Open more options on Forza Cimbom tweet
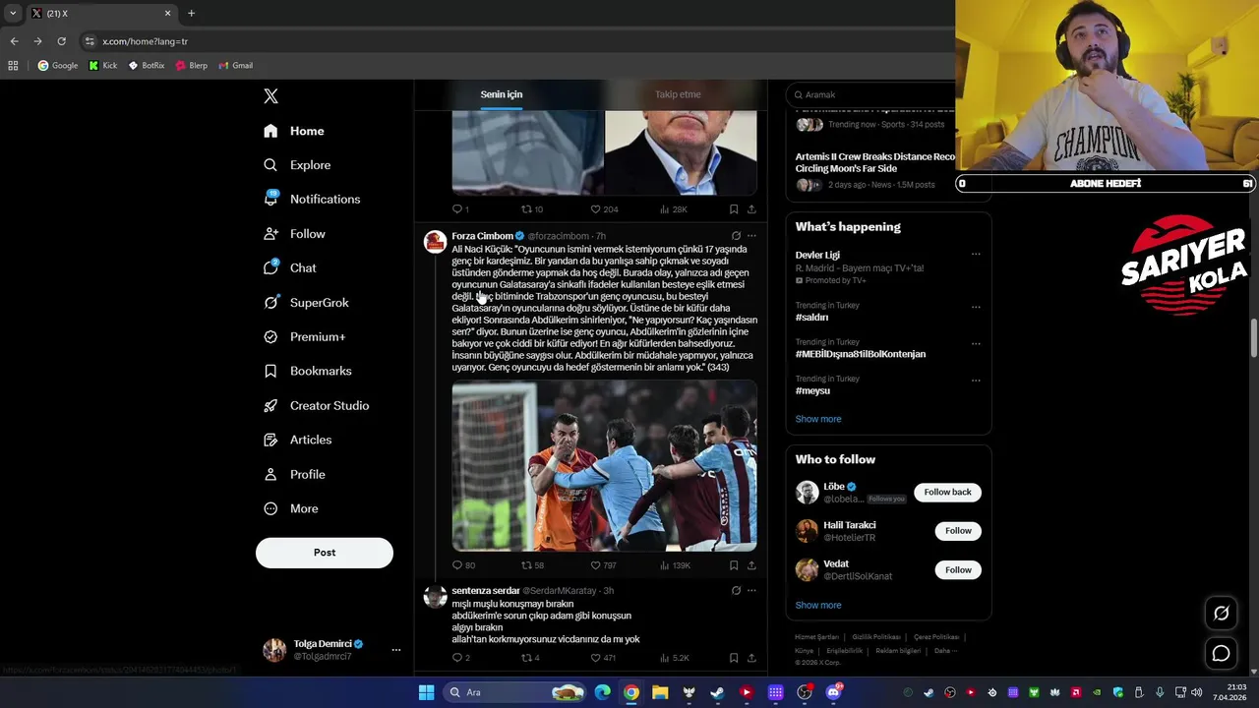Screen dimensions: 1259x708 pyautogui.click(x=751, y=236)
